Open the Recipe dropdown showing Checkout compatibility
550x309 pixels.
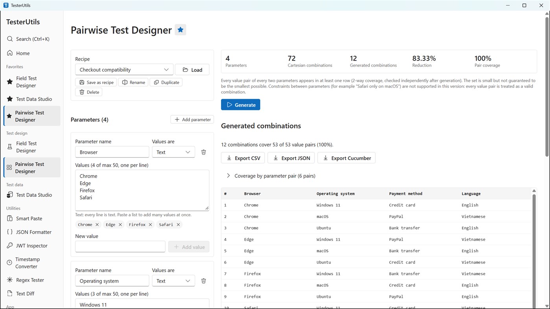[x=124, y=69]
